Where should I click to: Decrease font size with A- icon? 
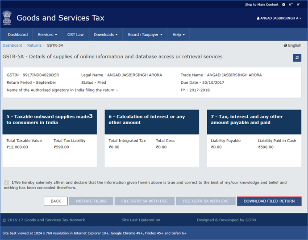[298, 4]
